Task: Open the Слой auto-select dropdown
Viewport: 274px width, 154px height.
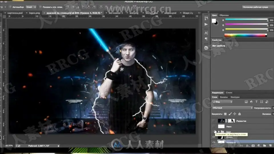Action: click(31, 7)
